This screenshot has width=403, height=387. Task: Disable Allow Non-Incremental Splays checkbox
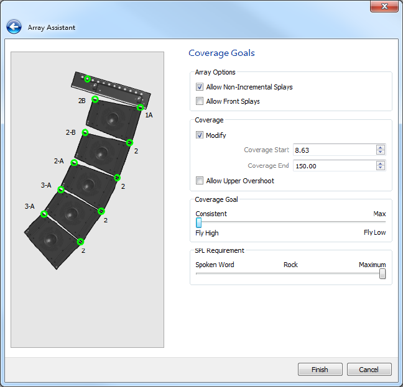coord(200,87)
